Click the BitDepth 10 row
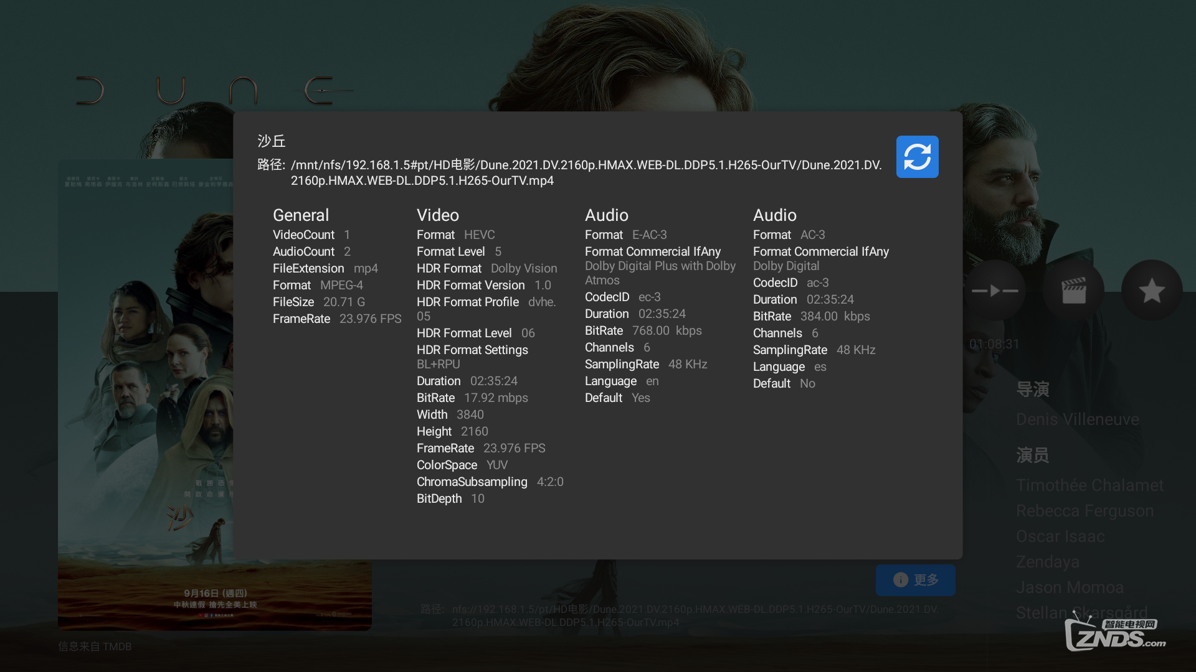1196x672 pixels. click(450, 498)
